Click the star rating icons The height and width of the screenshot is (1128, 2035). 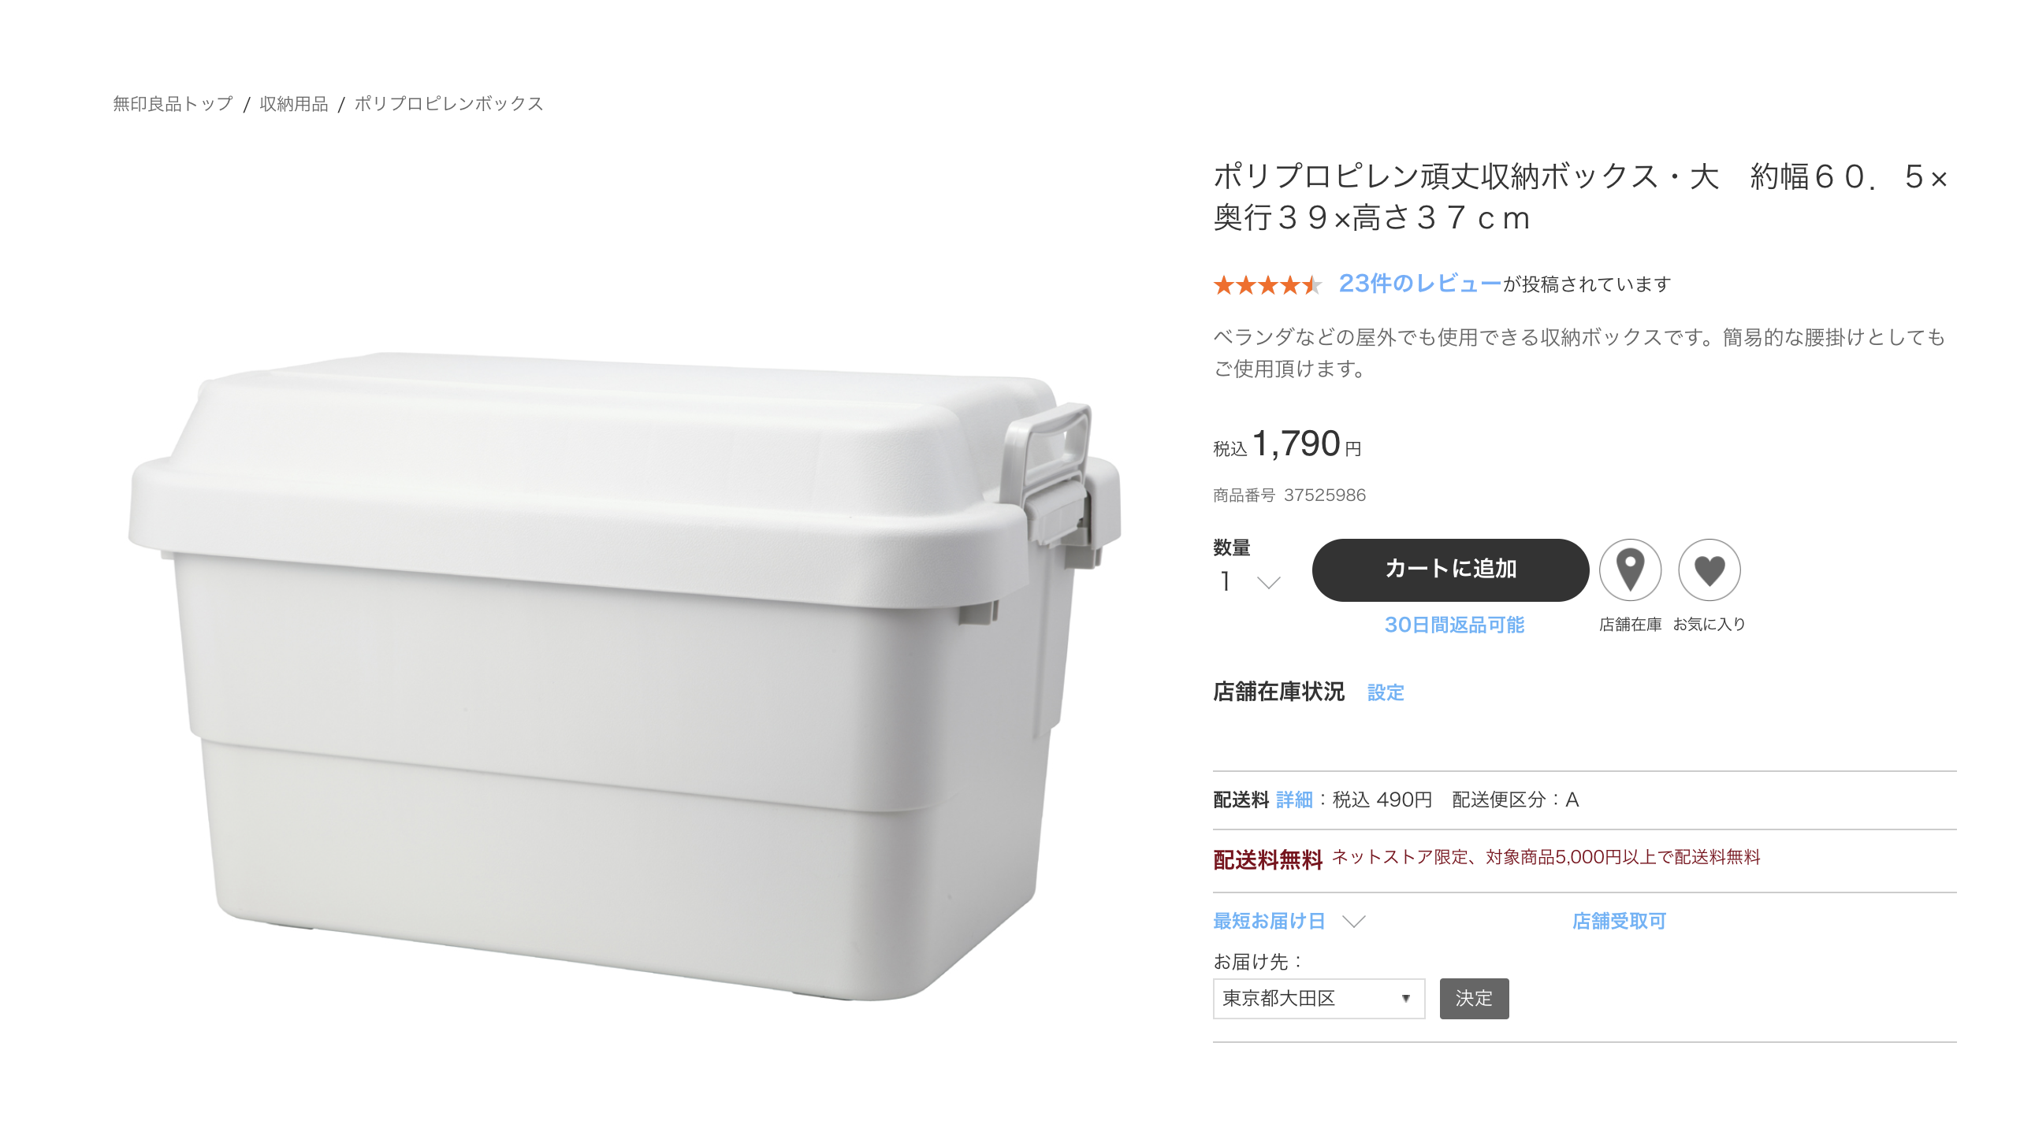point(1267,284)
